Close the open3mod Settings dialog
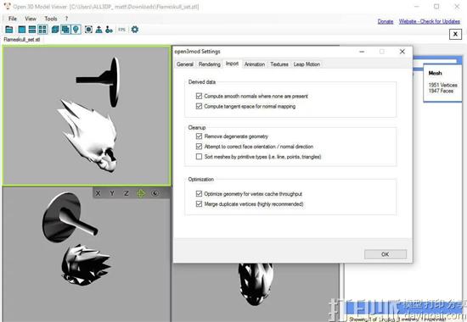This screenshot has width=467, height=322. tap(402, 52)
